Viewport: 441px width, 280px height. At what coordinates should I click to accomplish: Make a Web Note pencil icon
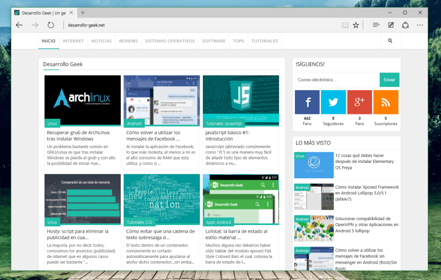coord(391,25)
